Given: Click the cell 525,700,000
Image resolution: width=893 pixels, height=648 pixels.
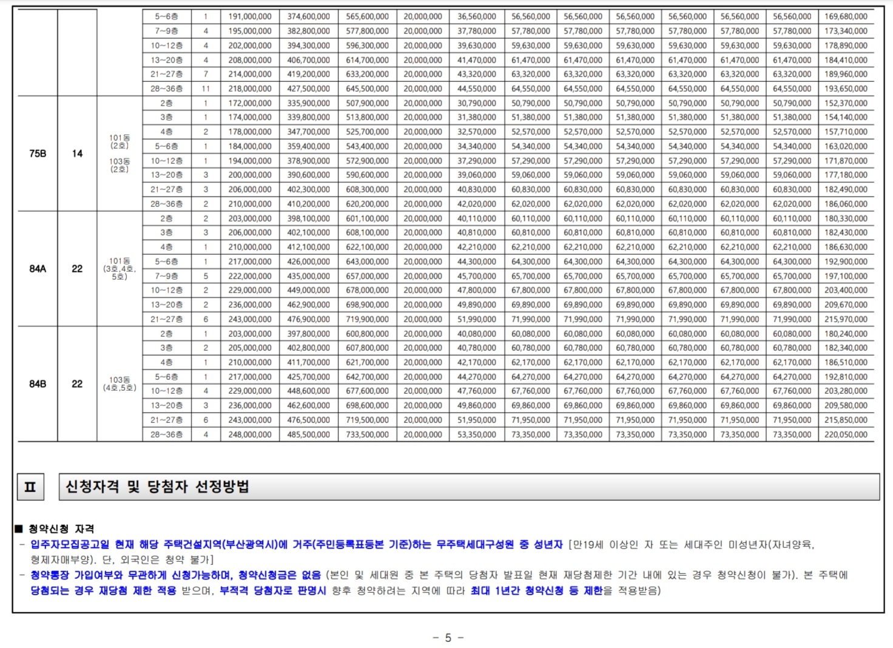Looking at the screenshot, I should (x=367, y=132).
